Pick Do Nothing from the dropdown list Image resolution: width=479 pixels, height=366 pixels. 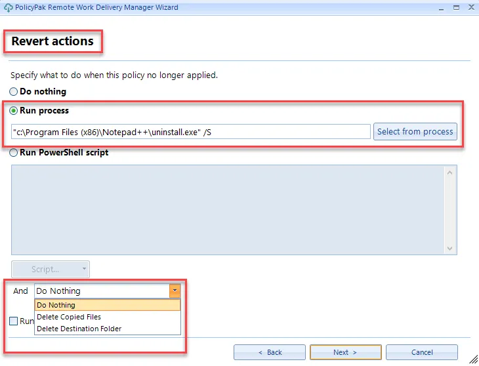[108, 305]
